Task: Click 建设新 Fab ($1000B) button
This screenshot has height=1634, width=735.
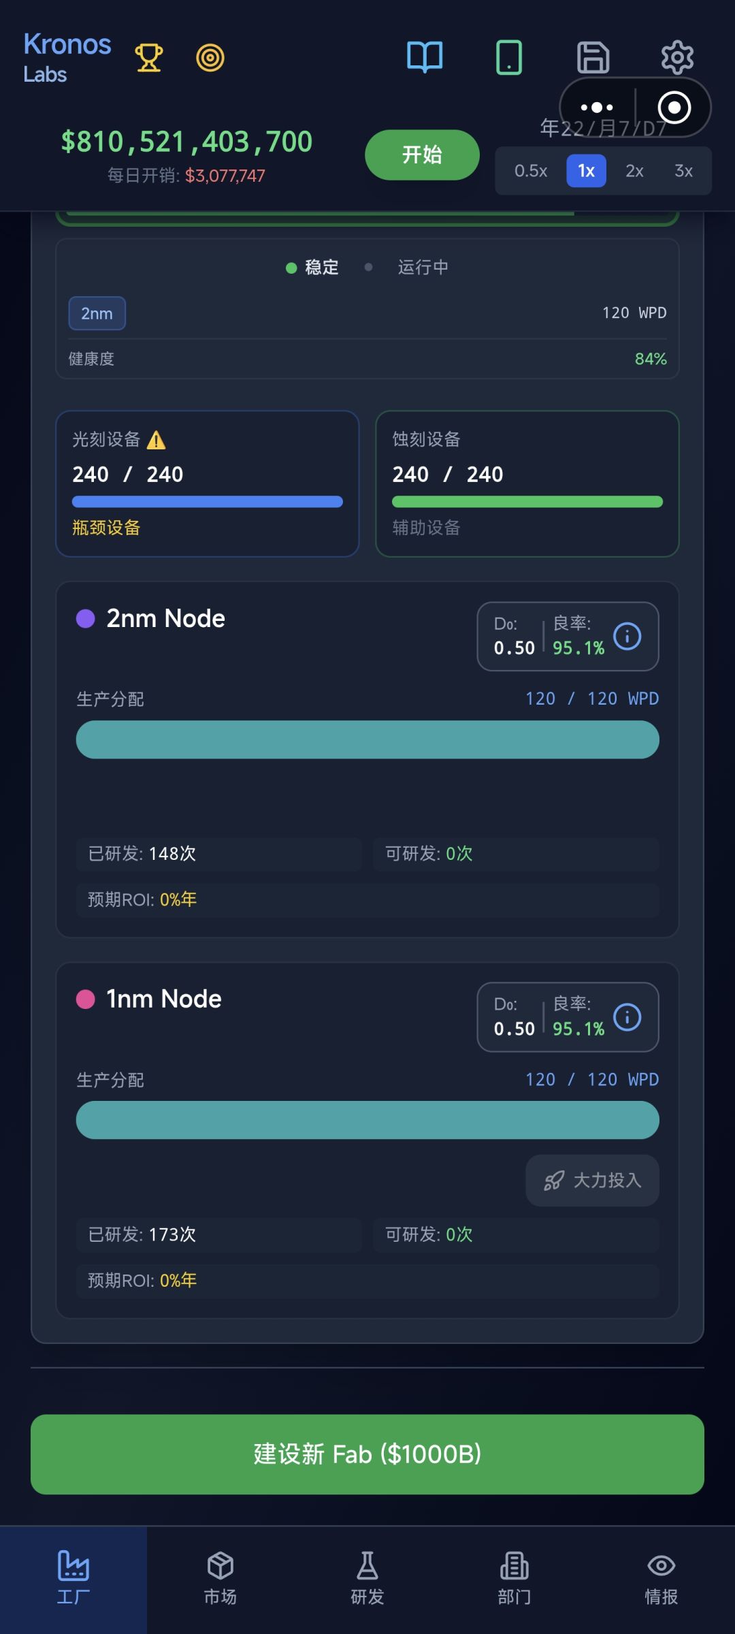Action: tap(367, 1454)
